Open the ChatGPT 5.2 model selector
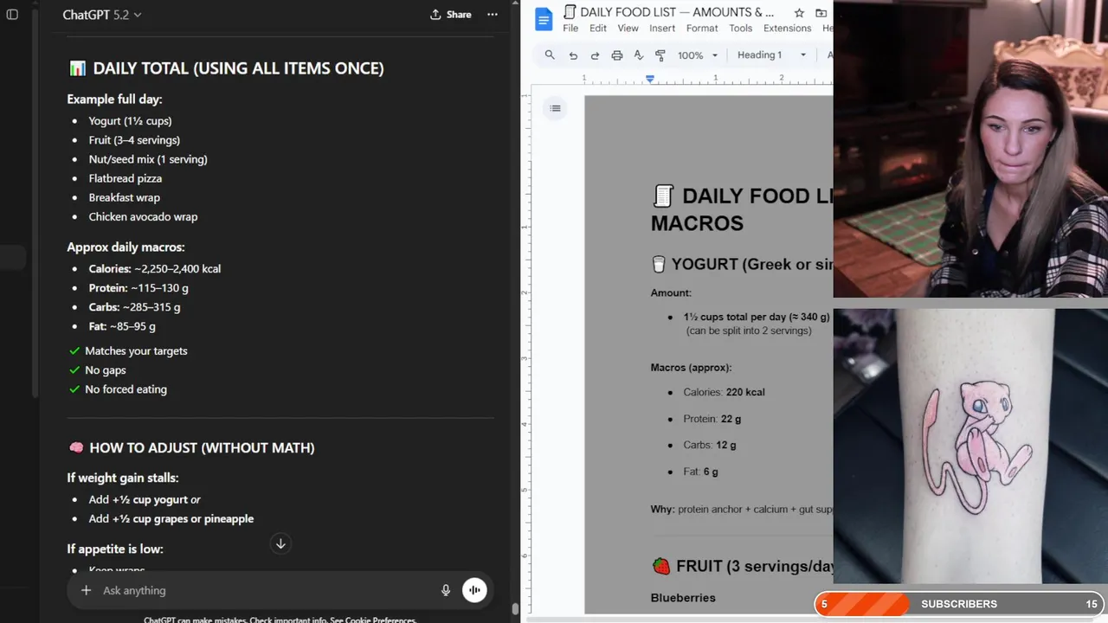This screenshot has width=1108, height=623. (102, 15)
